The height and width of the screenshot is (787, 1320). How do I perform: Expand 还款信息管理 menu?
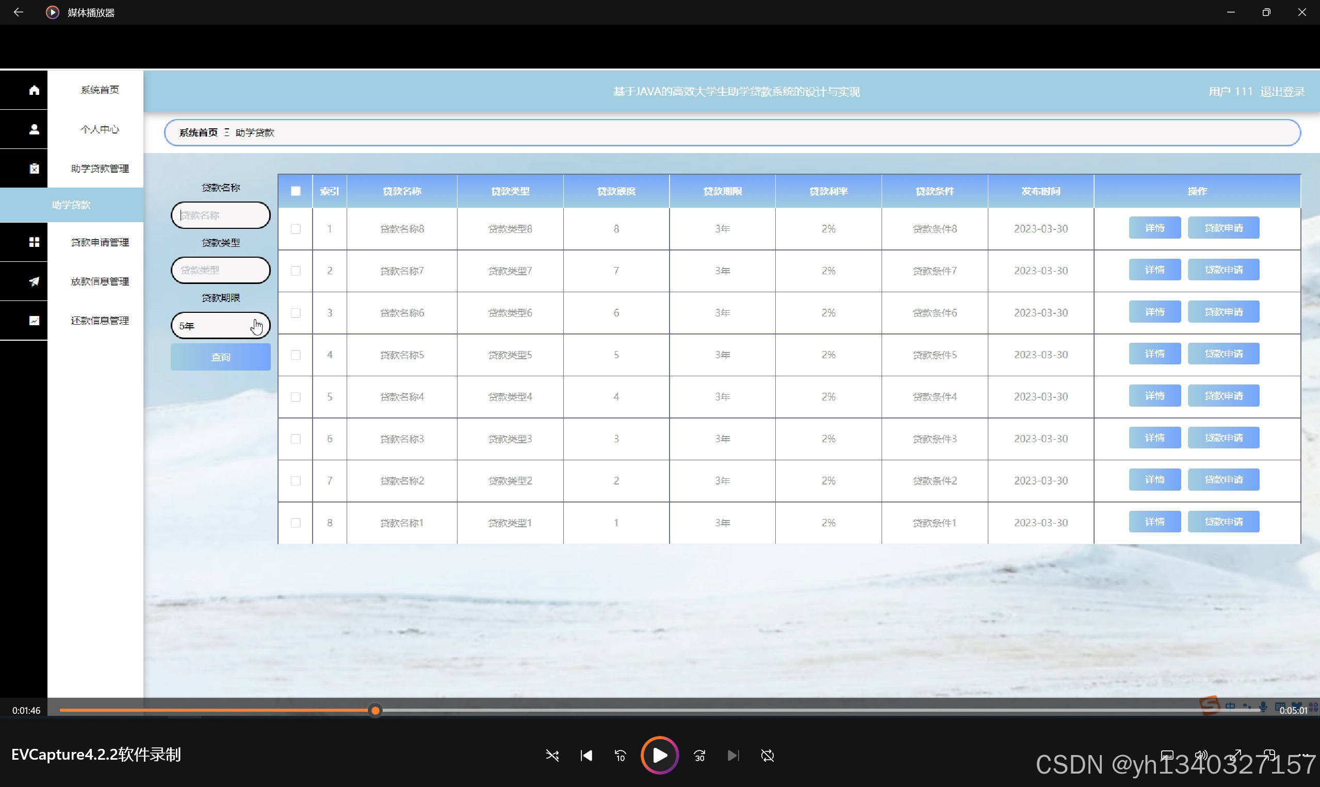pyautogui.click(x=100, y=321)
